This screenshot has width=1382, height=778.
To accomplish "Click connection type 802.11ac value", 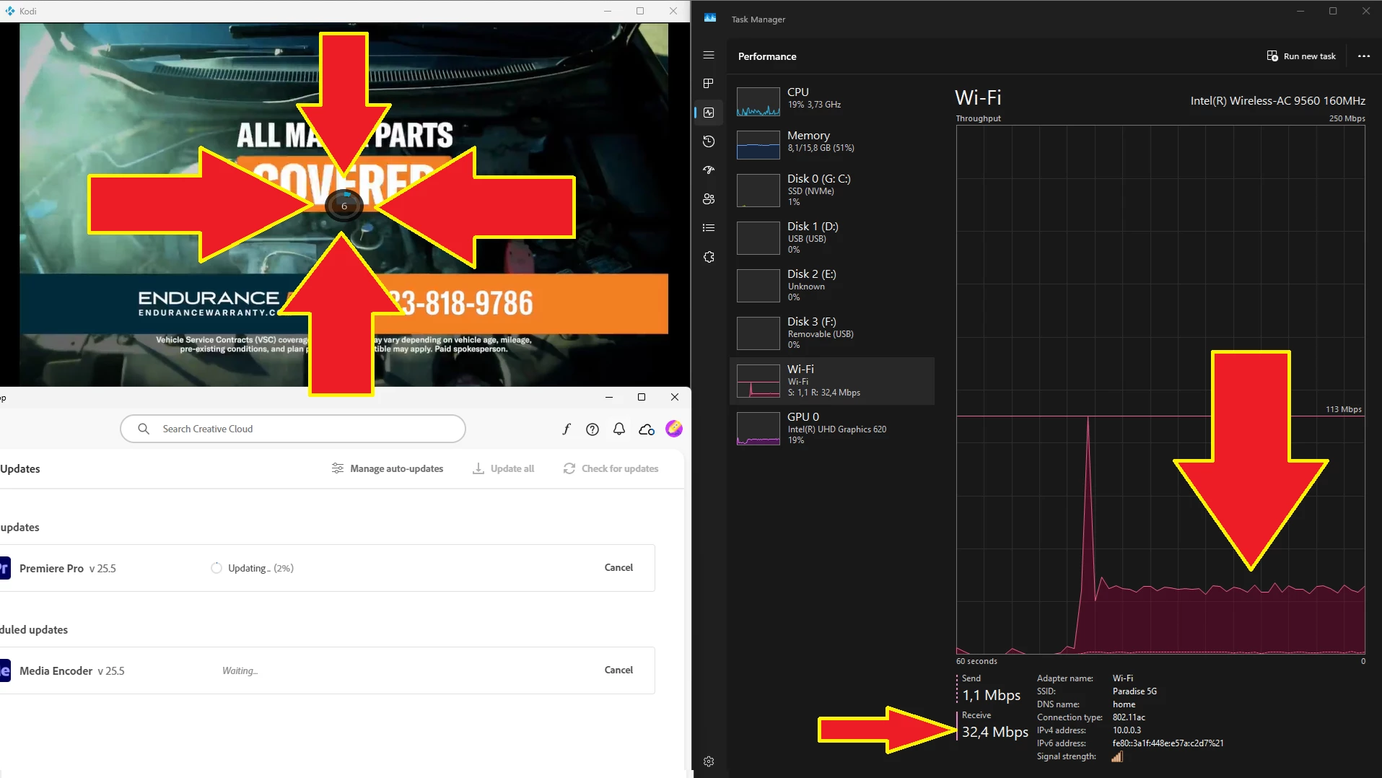I will (1129, 717).
